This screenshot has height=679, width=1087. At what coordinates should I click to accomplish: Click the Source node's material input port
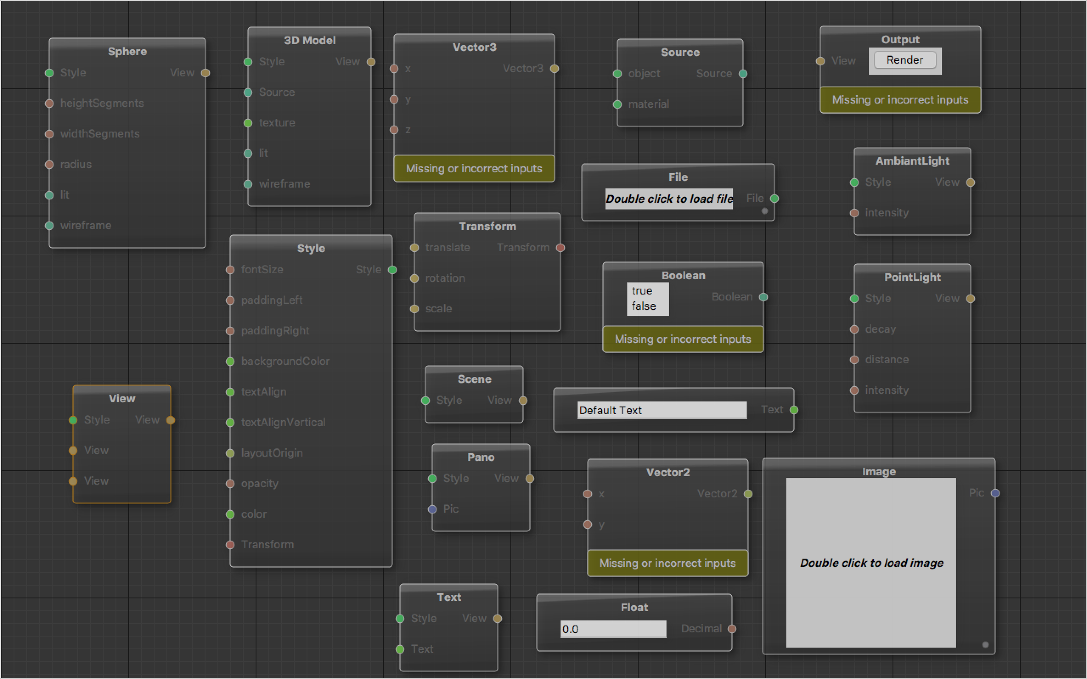pos(617,105)
